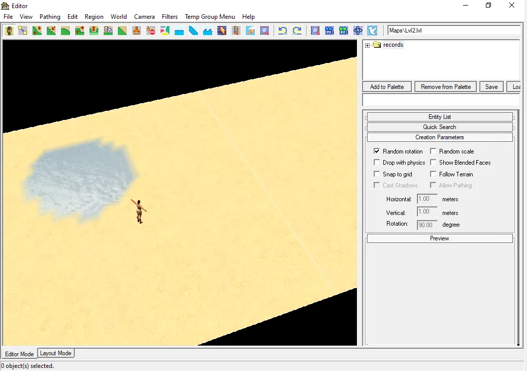The height and width of the screenshot is (371, 527).
Task: Click the Add to Palette button
Action: pos(387,87)
